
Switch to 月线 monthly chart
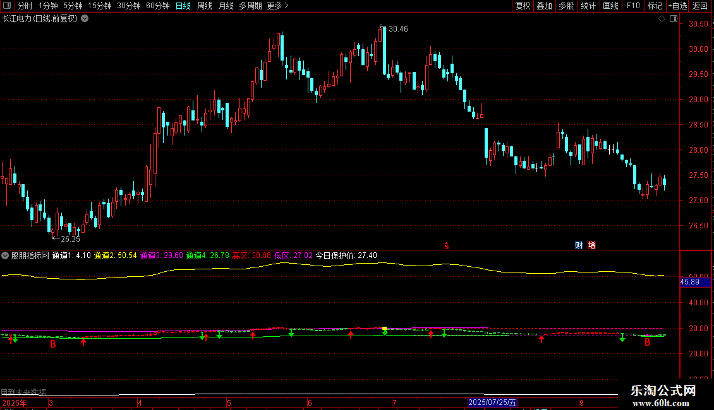pyautogui.click(x=226, y=6)
